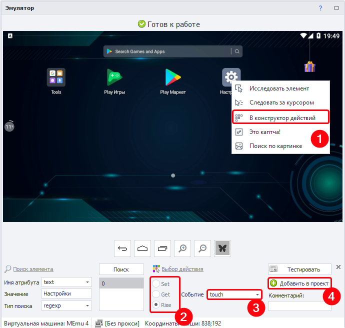Zoom in with magnifier plus icon

182,248
